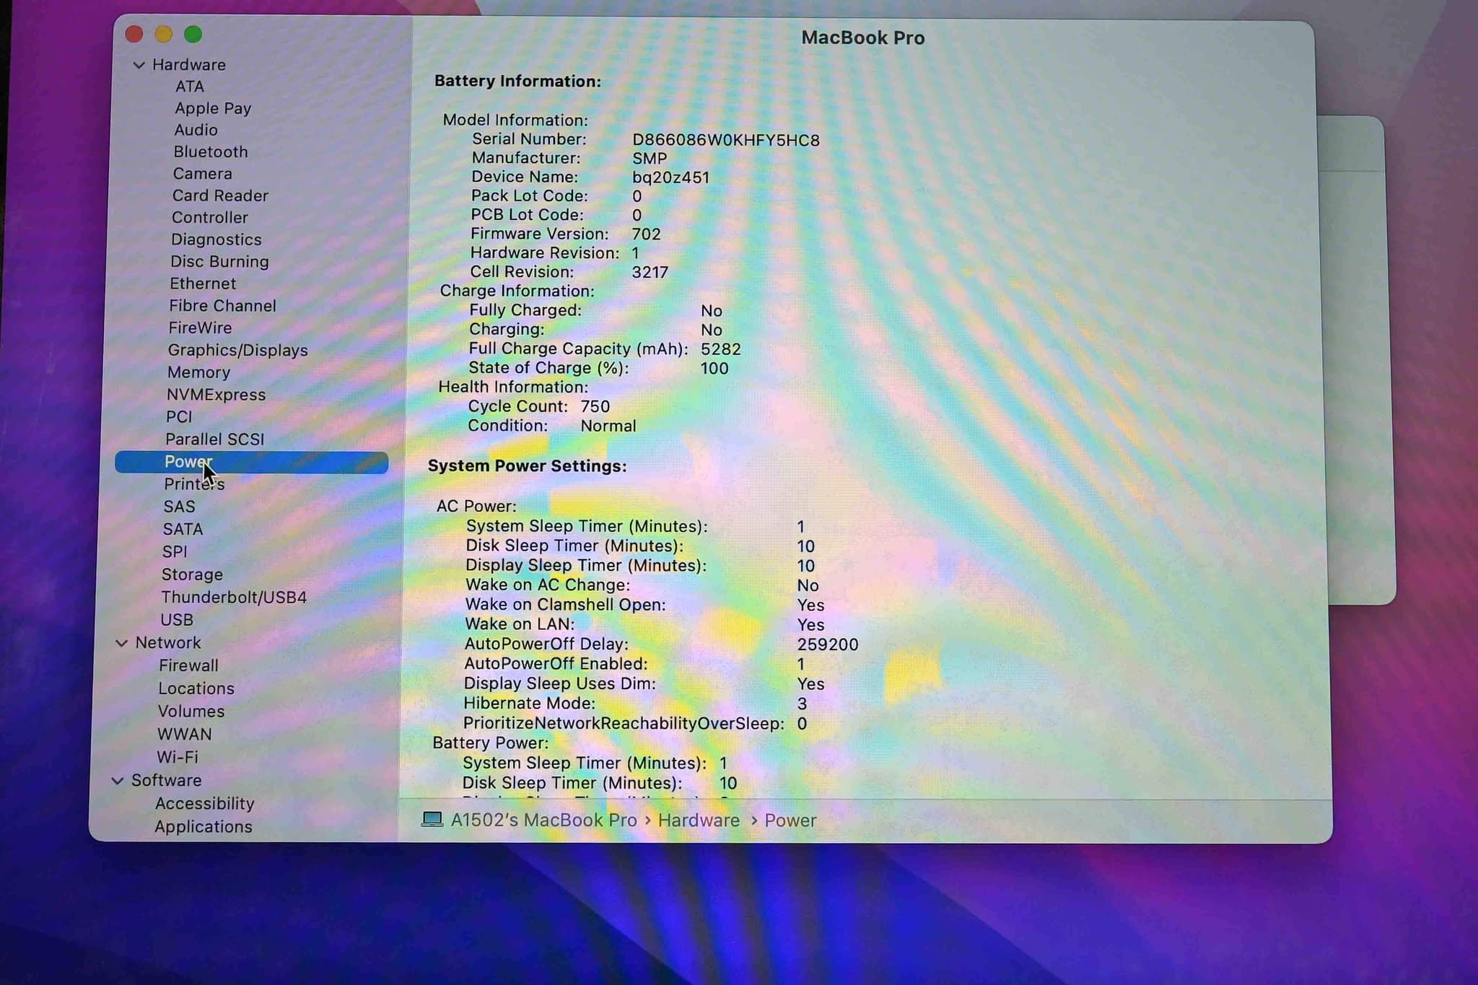Click the Battery Information heading

[517, 82]
